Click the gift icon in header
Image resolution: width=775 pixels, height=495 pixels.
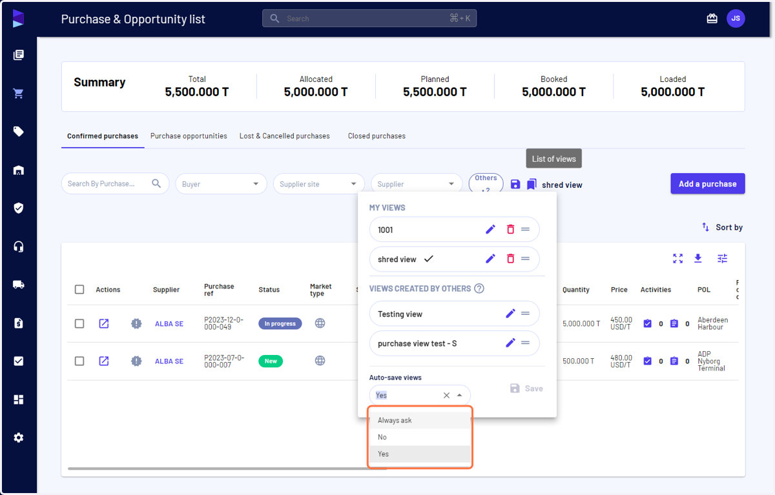[712, 19]
